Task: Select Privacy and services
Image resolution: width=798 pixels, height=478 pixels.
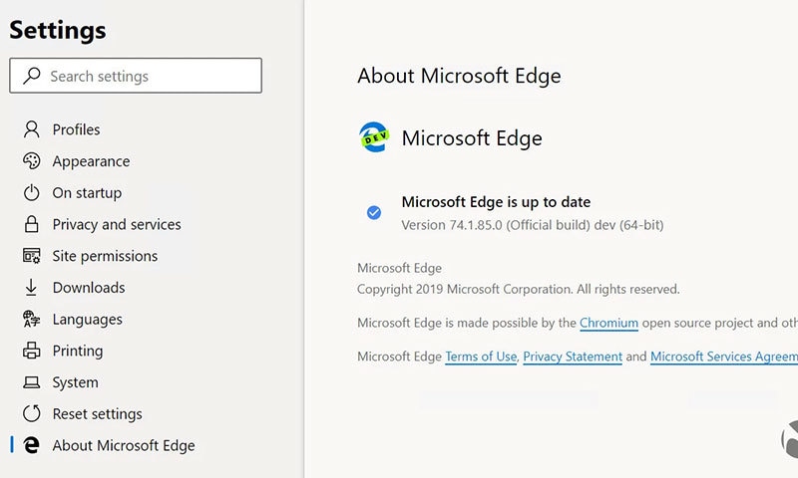Action: (117, 224)
